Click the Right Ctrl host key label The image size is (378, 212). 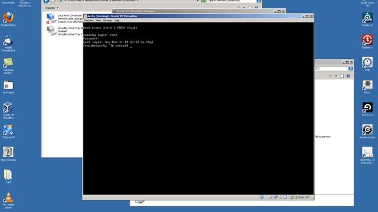(304, 197)
